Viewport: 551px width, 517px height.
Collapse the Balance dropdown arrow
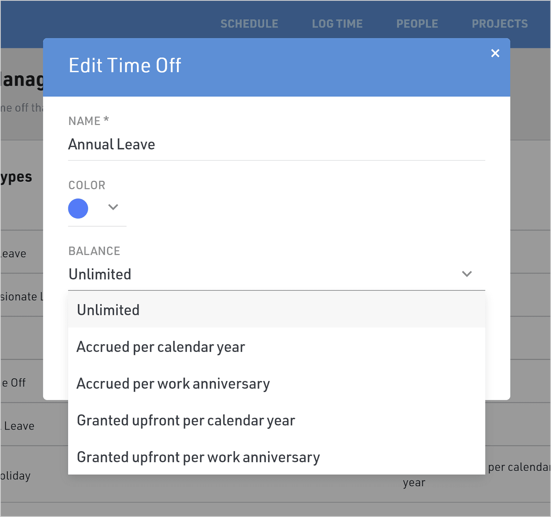pyautogui.click(x=467, y=274)
